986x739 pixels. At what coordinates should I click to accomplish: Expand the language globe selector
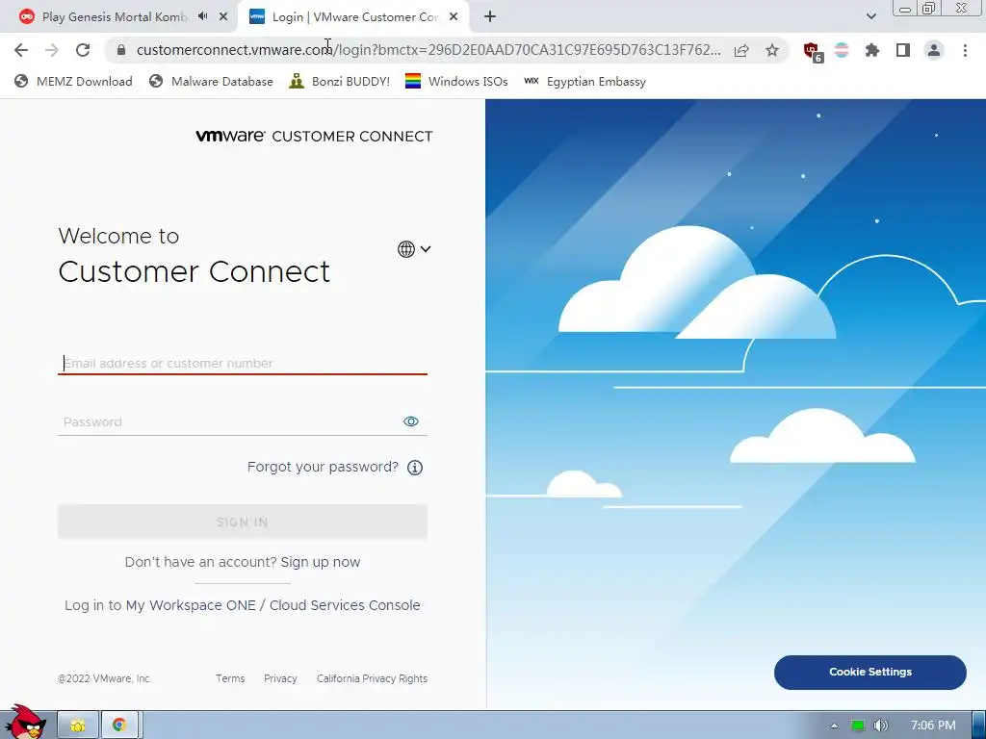pos(414,249)
